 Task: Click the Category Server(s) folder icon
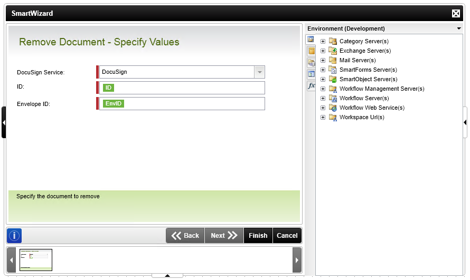tap(333, 41)
